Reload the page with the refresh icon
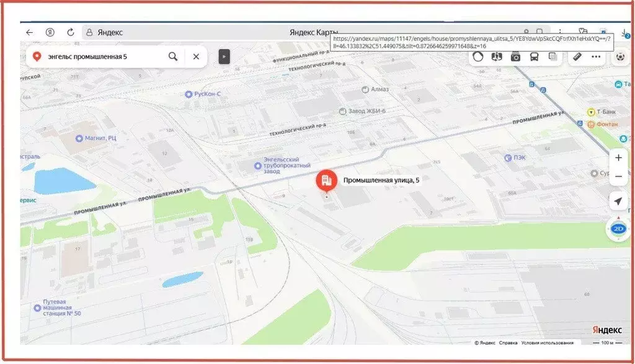This screenshot has width=635, height=364. tap(71, 32)
